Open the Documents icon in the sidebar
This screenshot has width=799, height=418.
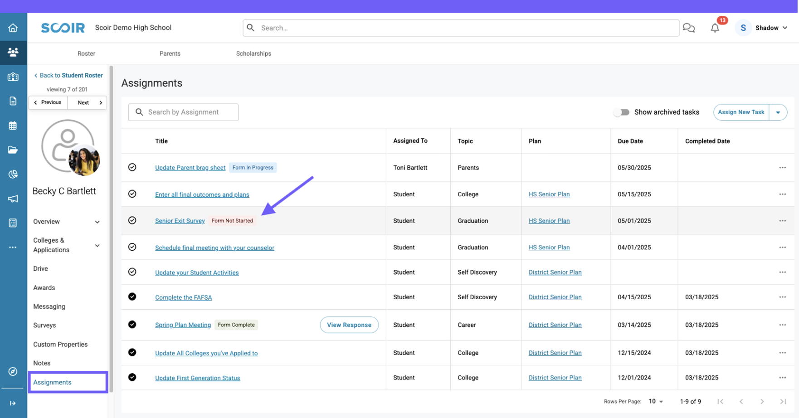pyautogui.click(x=13, y=101)
